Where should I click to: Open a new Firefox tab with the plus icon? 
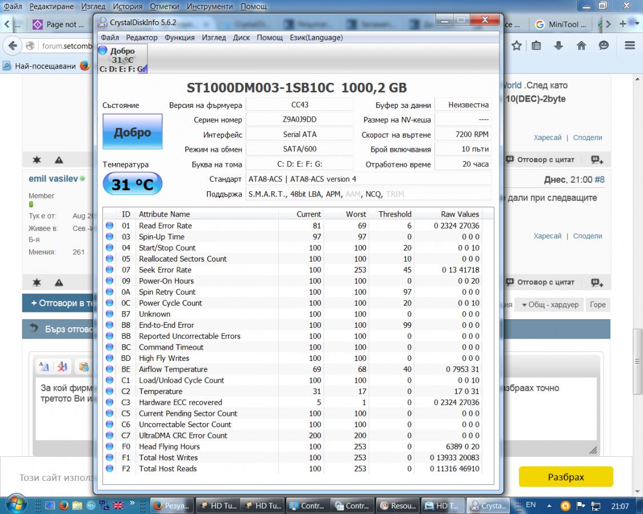click(x=623, y=24)
